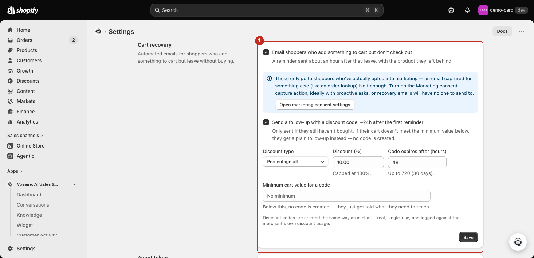Open Vosaire Dashboard
Viewport: 534px width, 258px height.
point(29,195)
